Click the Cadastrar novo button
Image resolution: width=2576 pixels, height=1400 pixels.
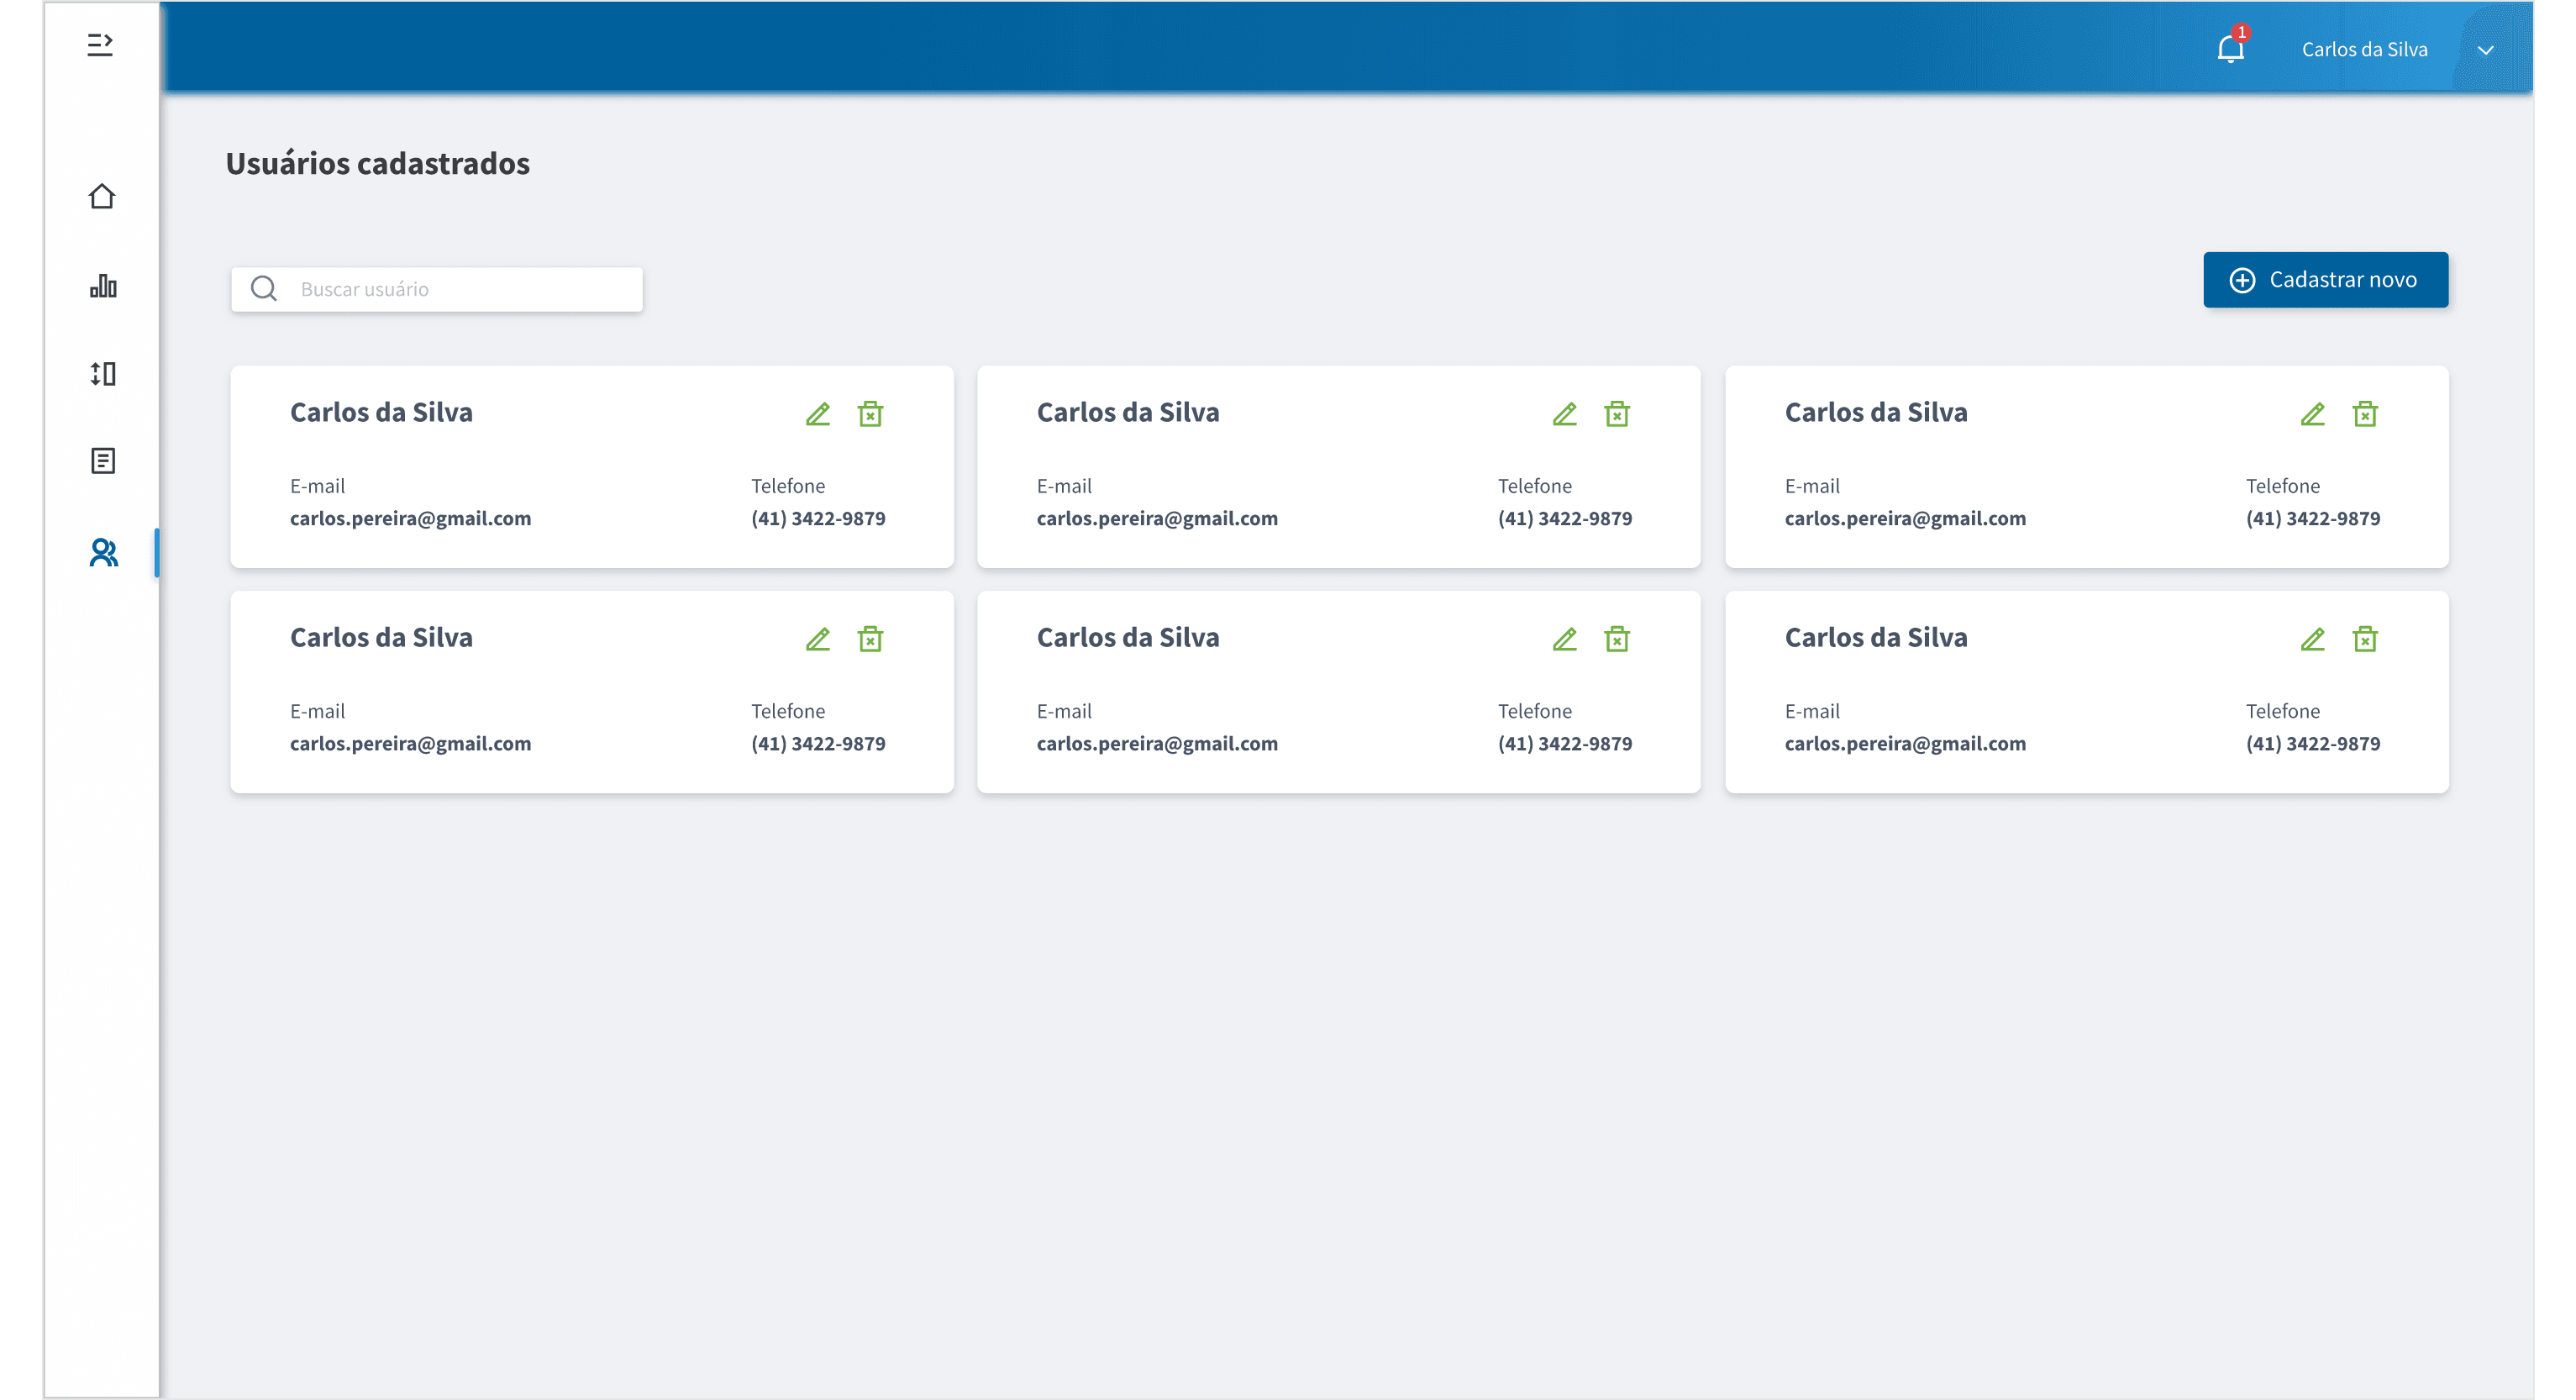[x=2325, y=280]
